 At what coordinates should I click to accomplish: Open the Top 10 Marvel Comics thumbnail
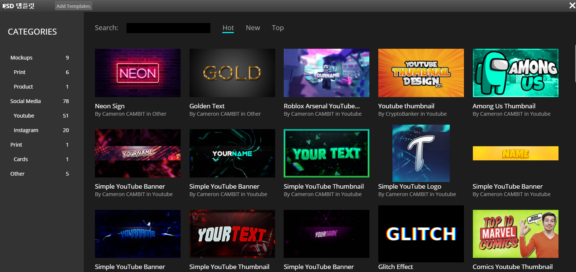pyautogui.click(x=516, y=234)
